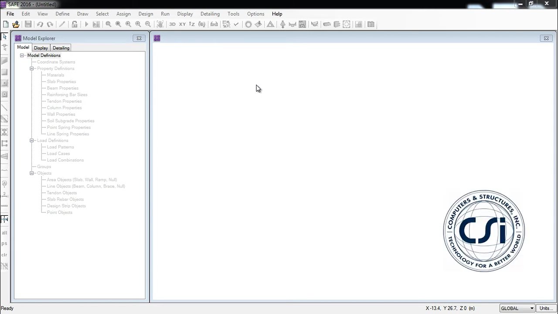Open the Define menu
Image resolution: width=558 pixels, height=314 pixels.
(62, 14)
